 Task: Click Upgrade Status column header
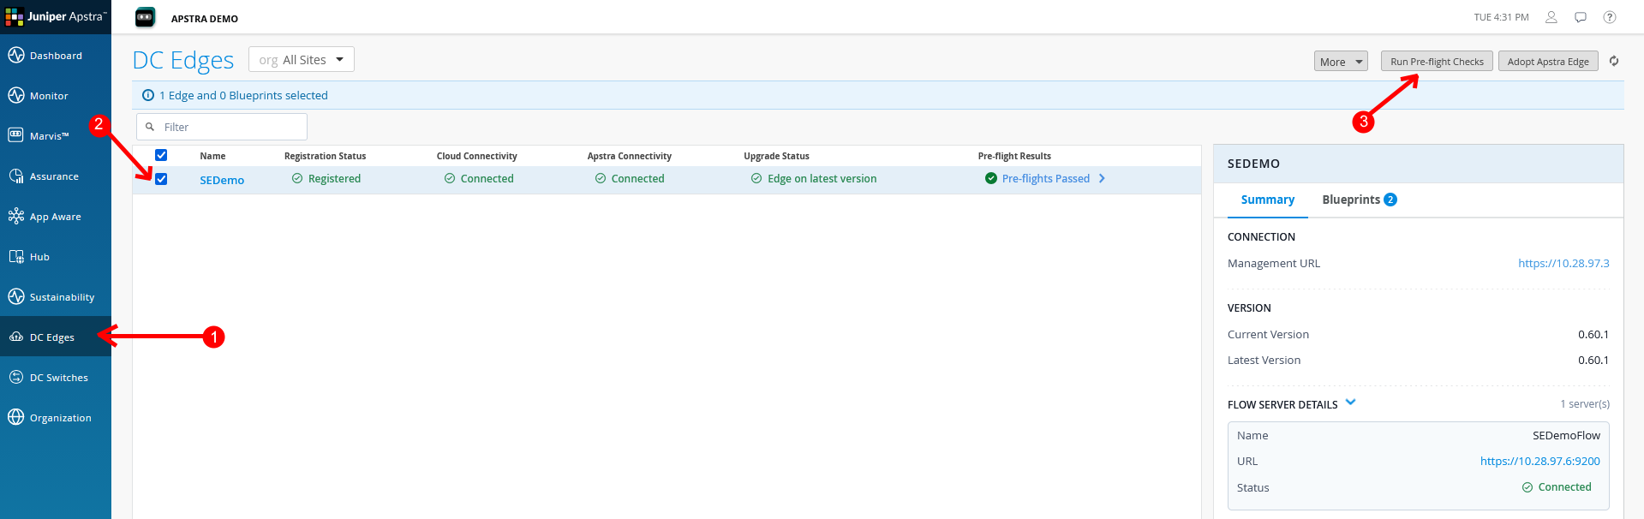(776, 156)
